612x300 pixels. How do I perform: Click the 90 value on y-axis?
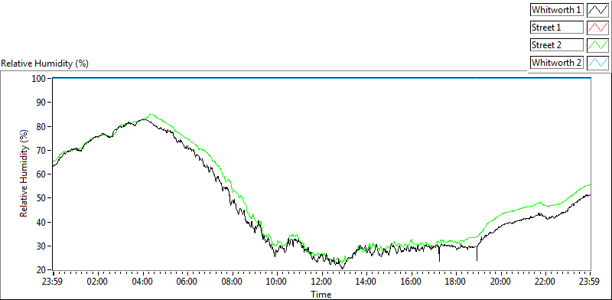(x=42, y=103)
